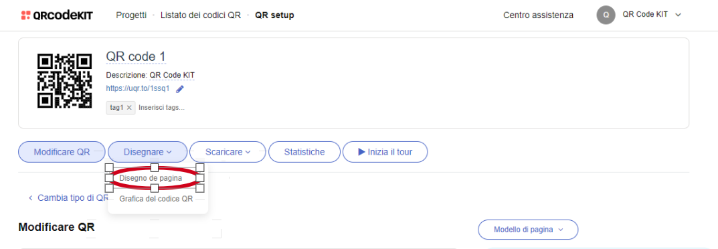718x249 pixels.
Task: Click the pencil icon to edit URL
Action: click(180, 89)
